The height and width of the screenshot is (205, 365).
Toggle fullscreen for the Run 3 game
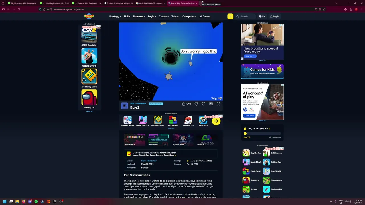tap(218, 104)
